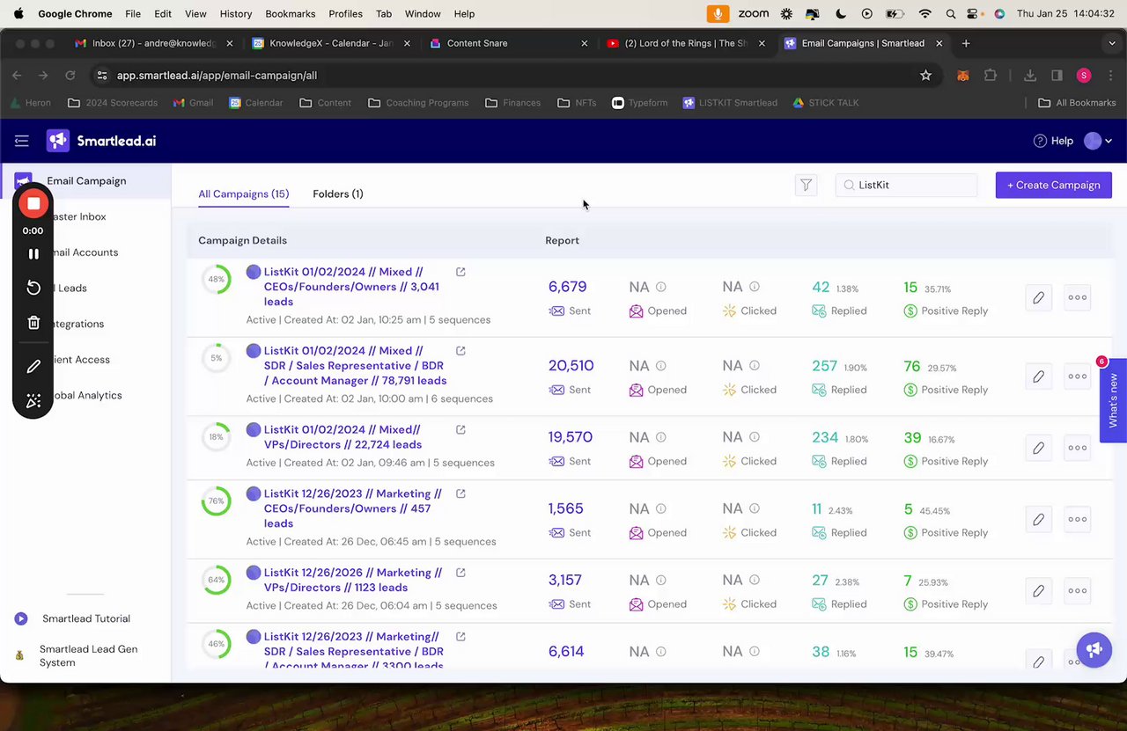The image size is (1127, 731).
Task: Focus the Chrome address bar URL
Action: pyautogui.click(x=217, y=76)
